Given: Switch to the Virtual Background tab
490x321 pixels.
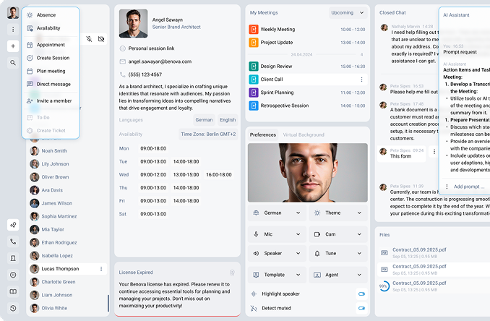Looking at the screenshot, I should click(304, 134).
